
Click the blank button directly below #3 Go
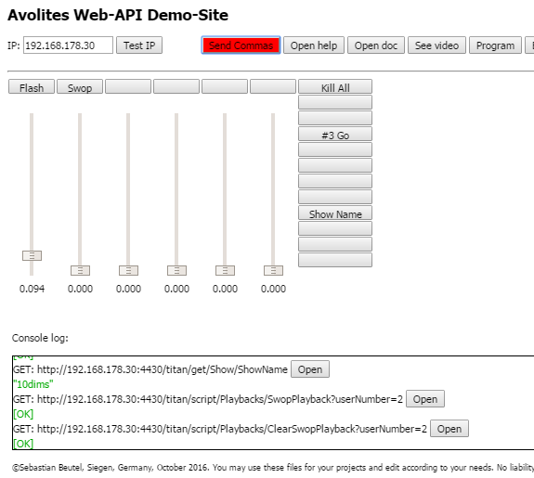(x=335, y=149)
